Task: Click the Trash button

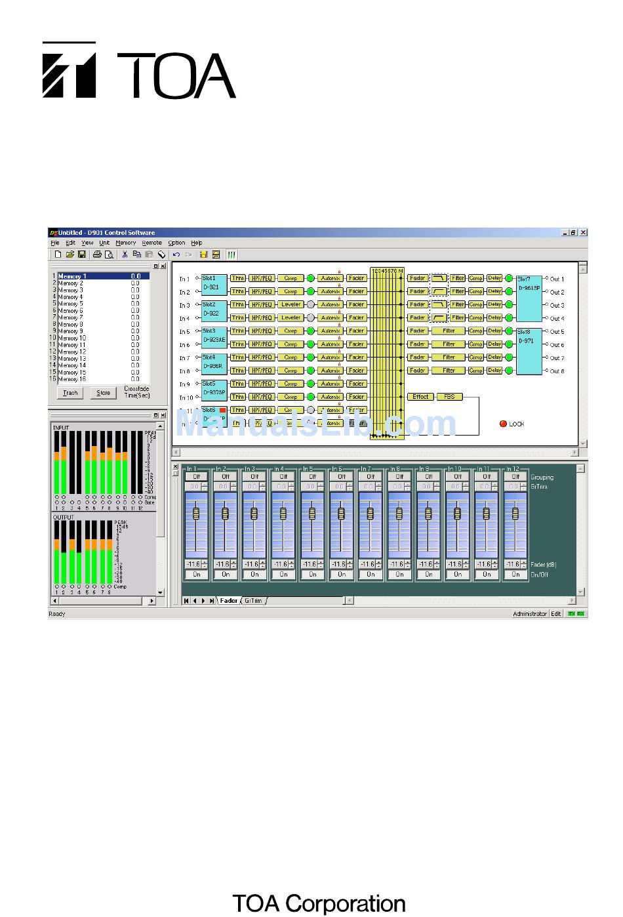Action: [70, 393]
